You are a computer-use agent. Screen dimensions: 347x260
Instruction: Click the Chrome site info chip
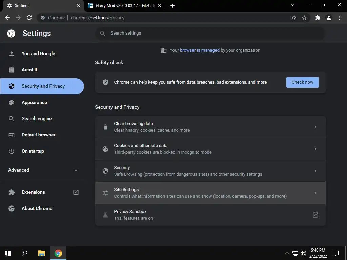[x=53, y=18]
